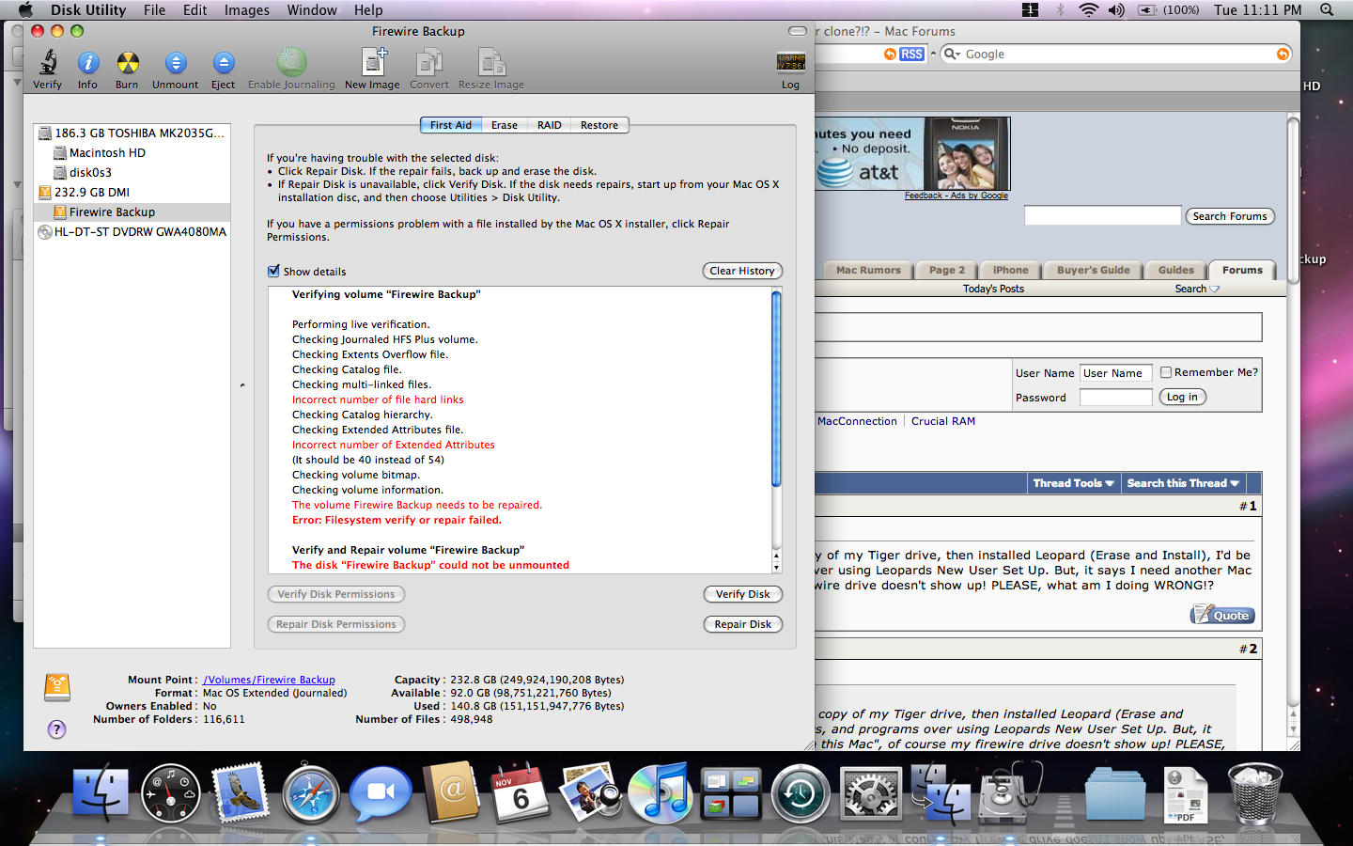Click the Burn toolbar icon
Screen dimensions: 1353x846
click(127, 64)
